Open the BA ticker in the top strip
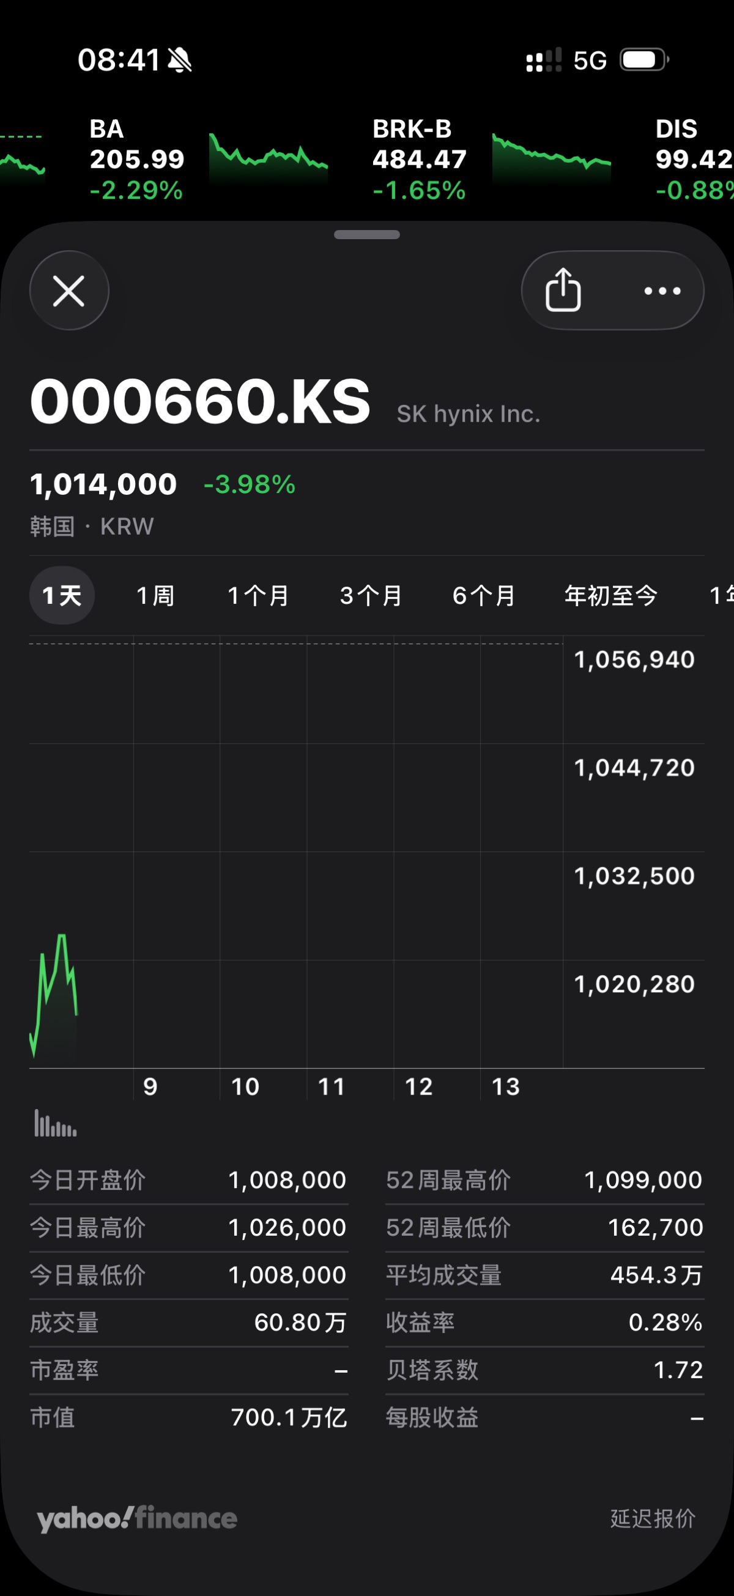This screenshot has height=1596, width=734. pyautogui.click(x=137, y=159)
